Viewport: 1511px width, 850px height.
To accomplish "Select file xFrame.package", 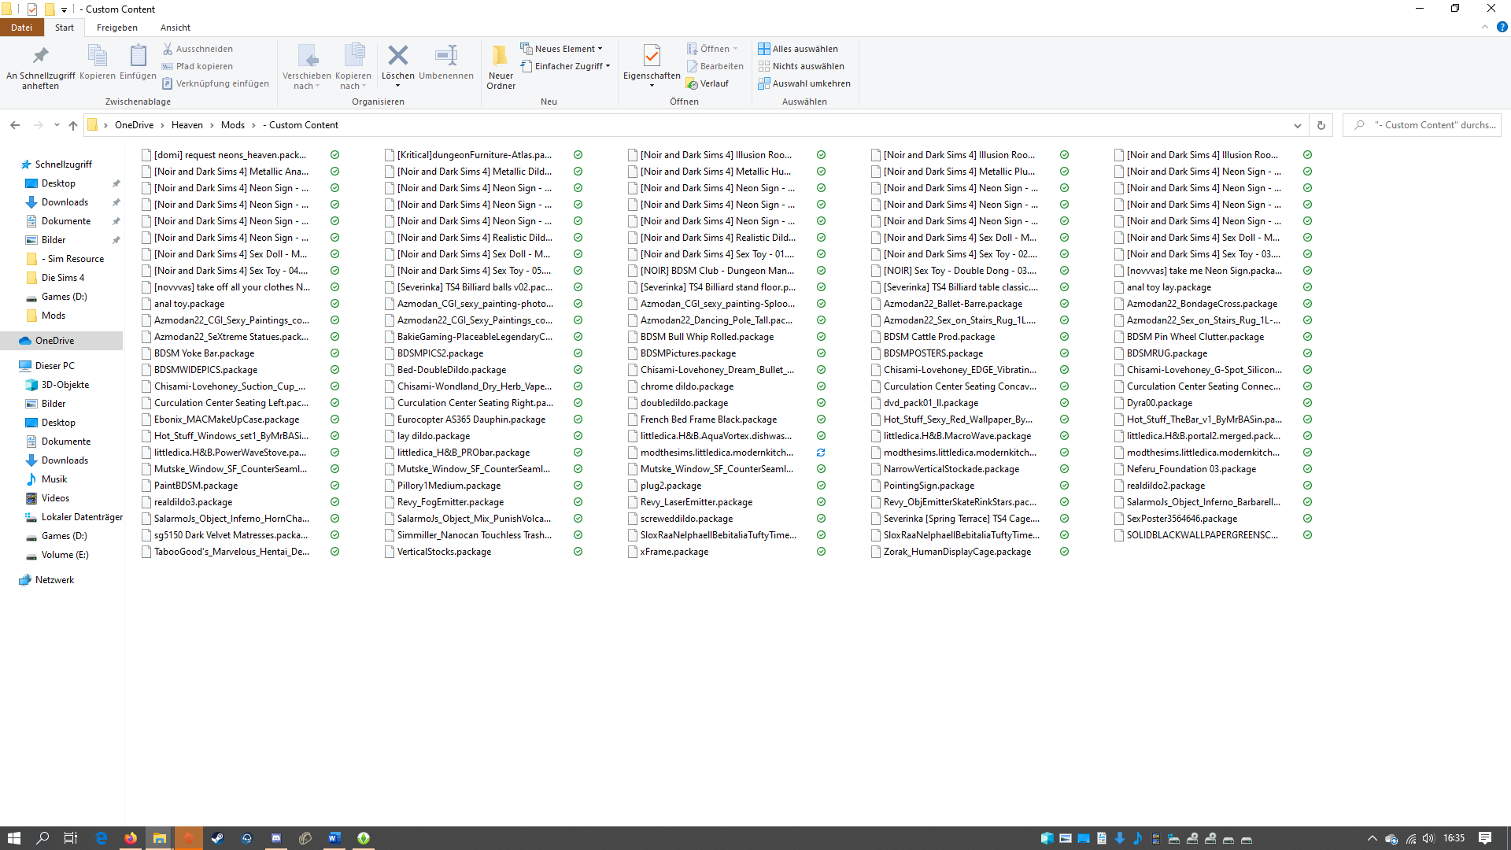I will [x=674, y=552].
